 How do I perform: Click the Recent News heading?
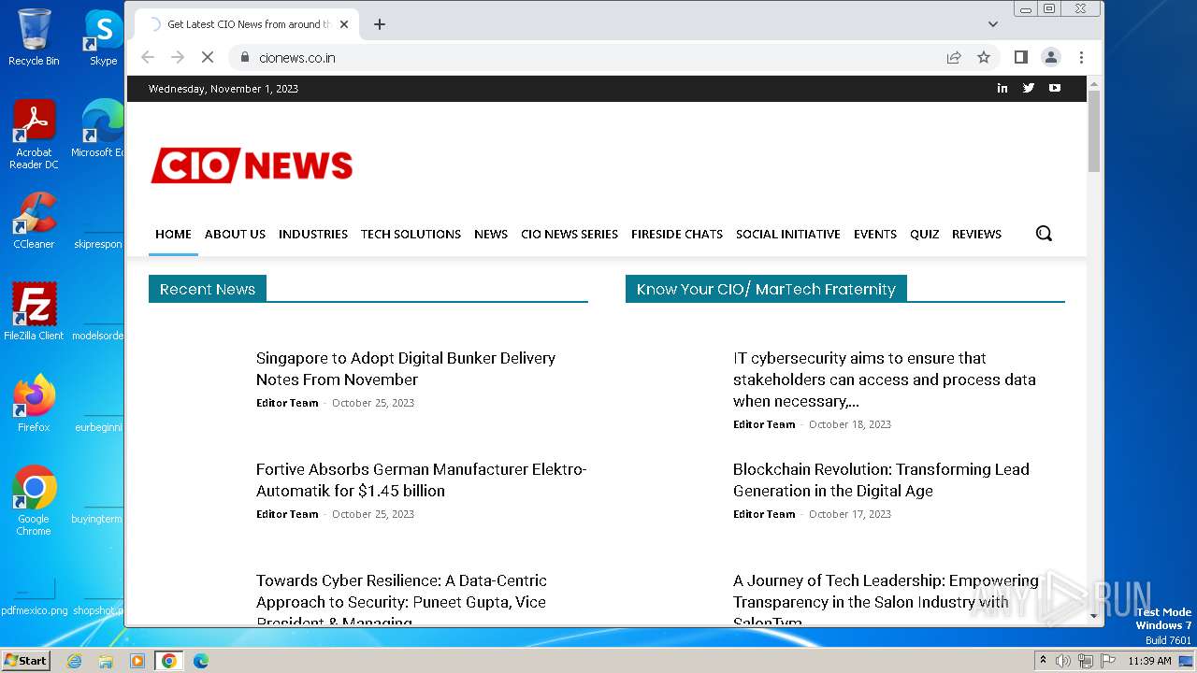(208, 289)
